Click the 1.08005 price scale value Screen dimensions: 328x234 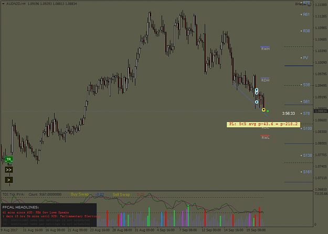[321, 144]
